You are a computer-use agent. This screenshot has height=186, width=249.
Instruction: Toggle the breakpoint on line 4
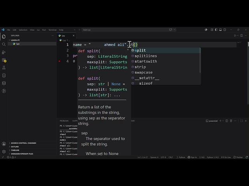click(60, 61)
